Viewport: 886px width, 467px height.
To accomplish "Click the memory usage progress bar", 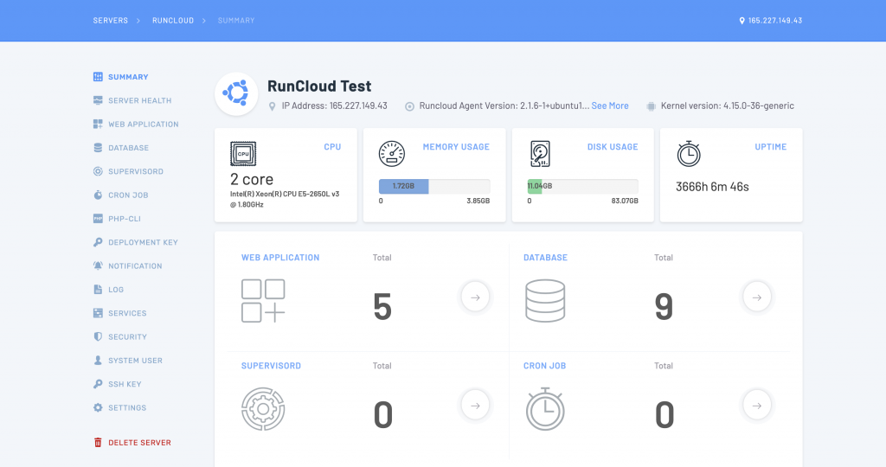I will tap(433, 186).
